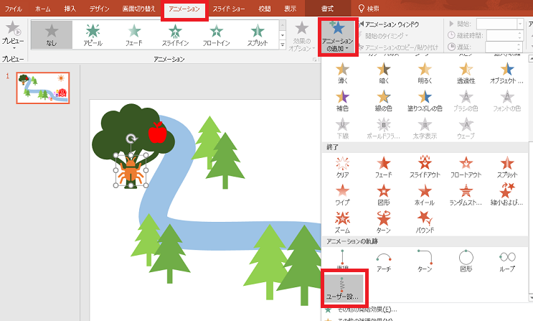Apply the スプリット entrance animation
The height and width of the screenshot is (321, 533).
(258, 34)
